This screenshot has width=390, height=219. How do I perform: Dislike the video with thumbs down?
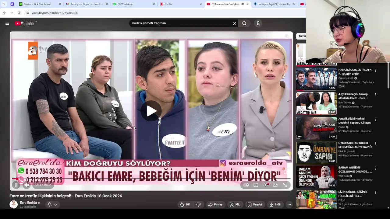click(x=198, y=205)
